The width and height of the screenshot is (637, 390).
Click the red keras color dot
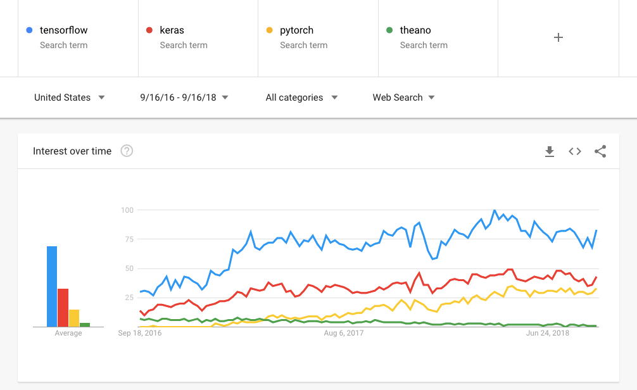149,30
